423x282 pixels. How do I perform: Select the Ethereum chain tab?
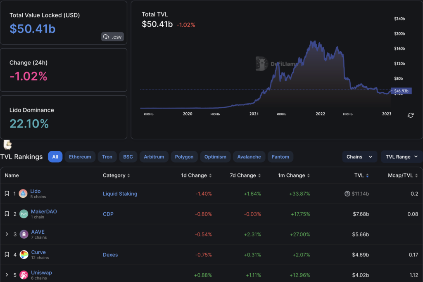click(x=80, y=157)
